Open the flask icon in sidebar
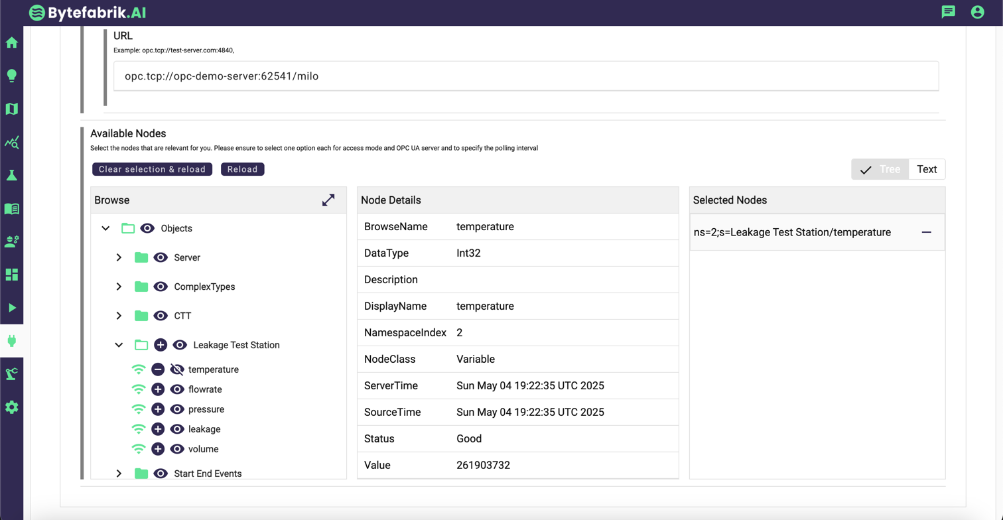This screenshot has width=1003, height=520. point(11,175)
